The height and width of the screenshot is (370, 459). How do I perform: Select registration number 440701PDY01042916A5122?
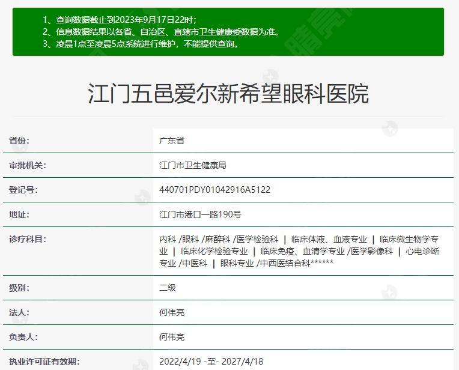(x=214, y=190)
